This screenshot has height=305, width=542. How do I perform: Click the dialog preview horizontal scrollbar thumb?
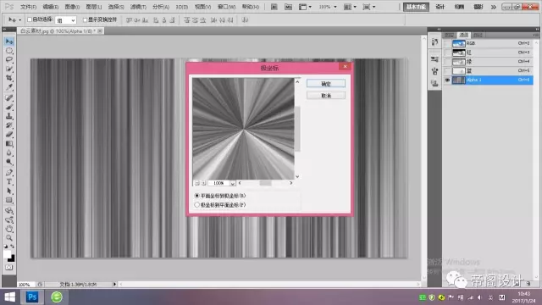[x=265, y=183]
